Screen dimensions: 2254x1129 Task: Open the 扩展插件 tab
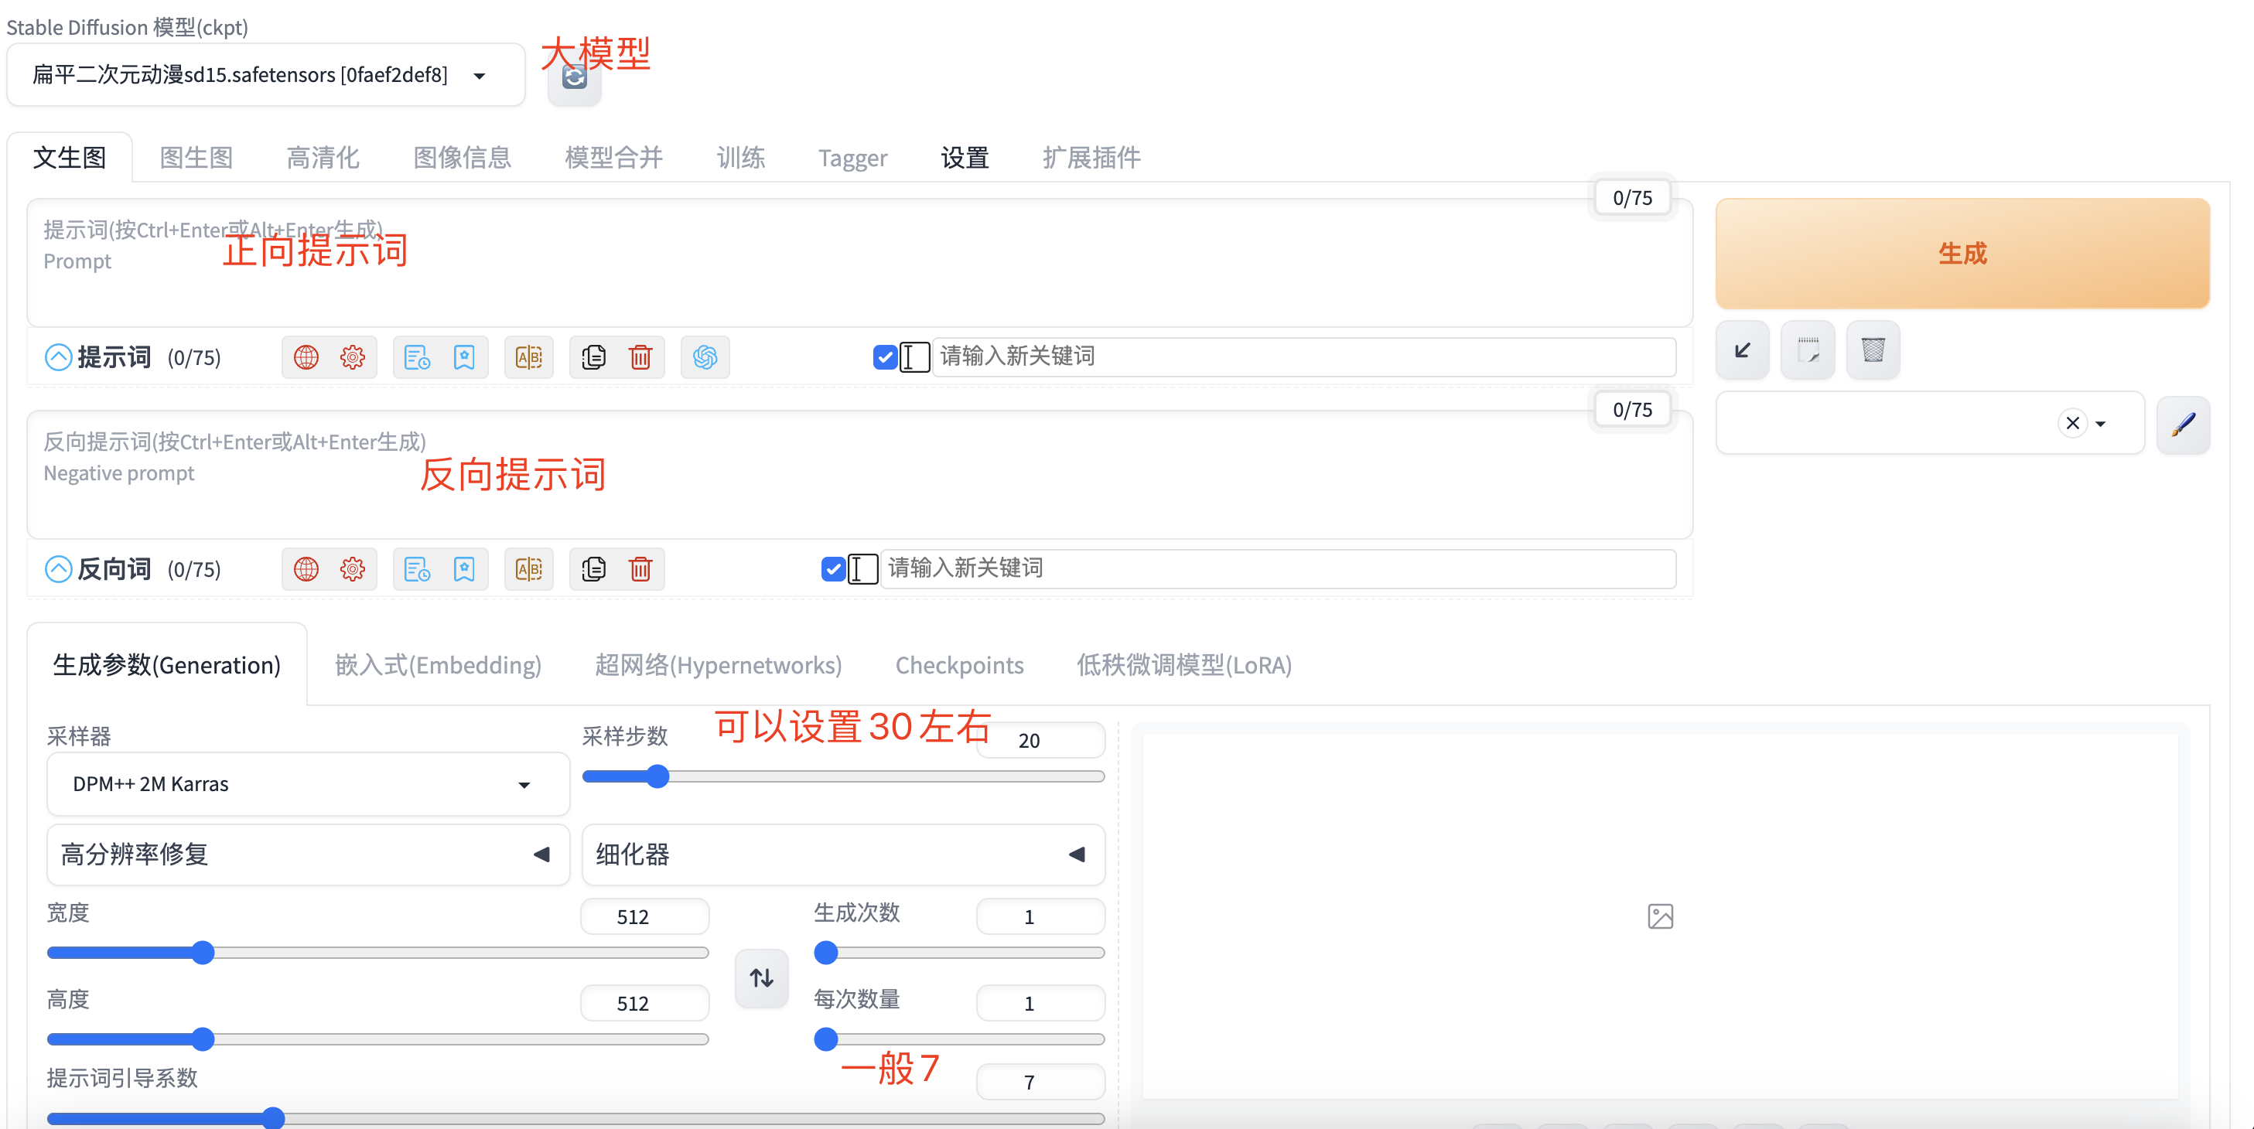pos(1091,158)
